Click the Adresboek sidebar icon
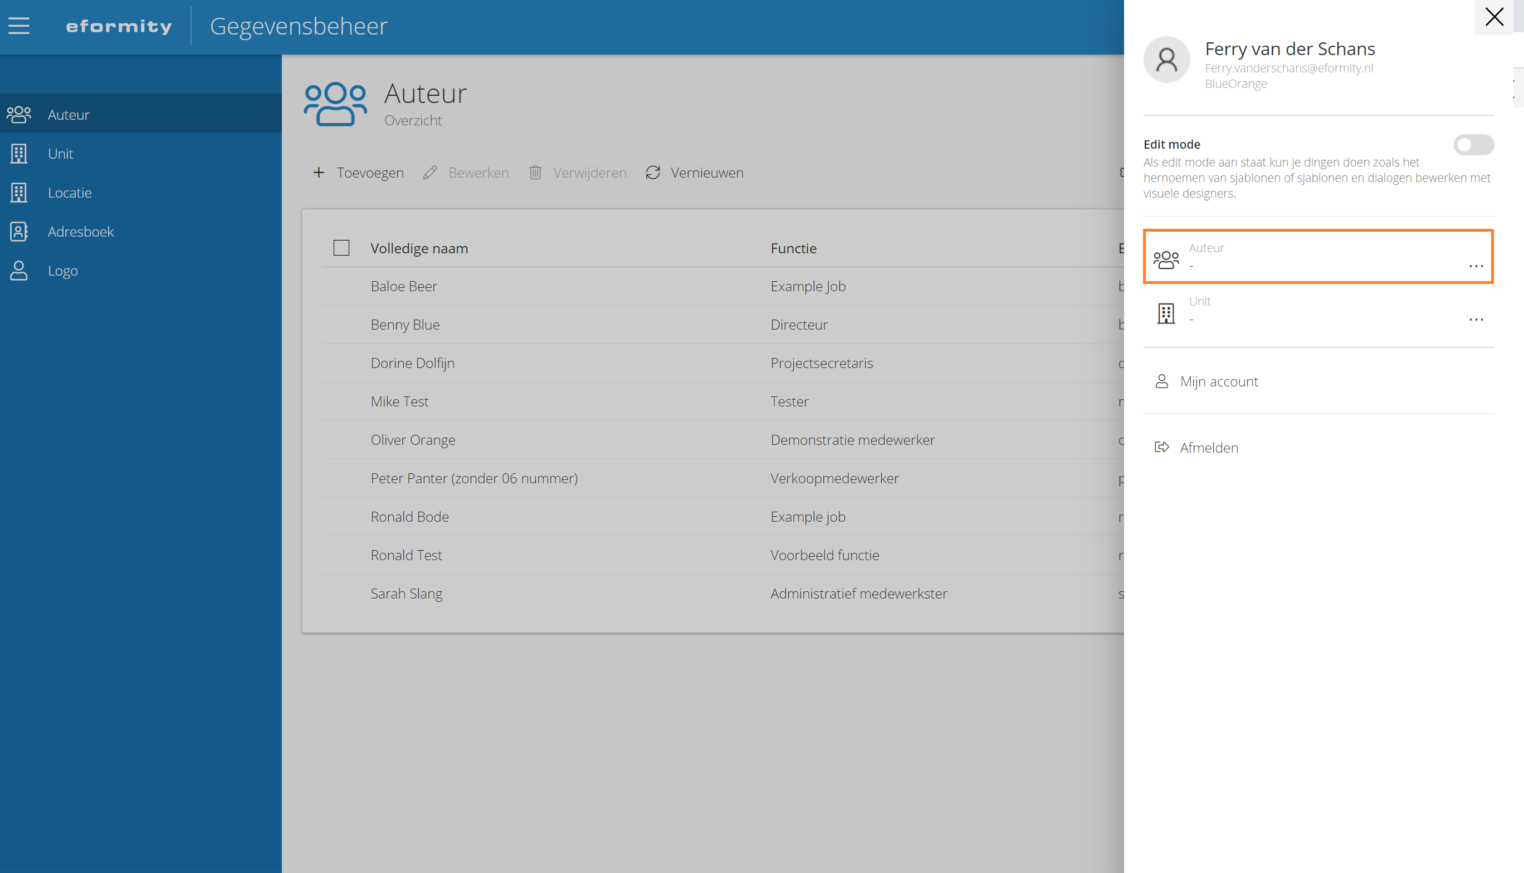Image resolution: width=1524 pixels, height=873 pixels. click(x=18, y=232)
